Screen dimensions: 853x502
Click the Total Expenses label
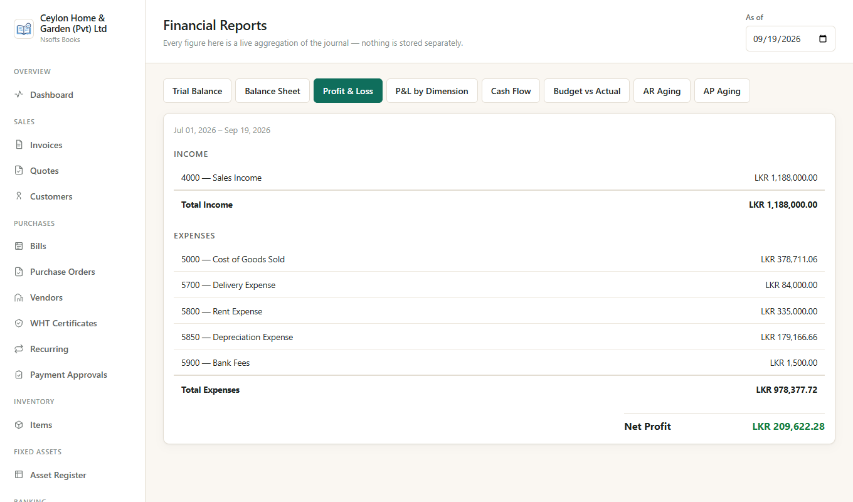click(210, 390)
